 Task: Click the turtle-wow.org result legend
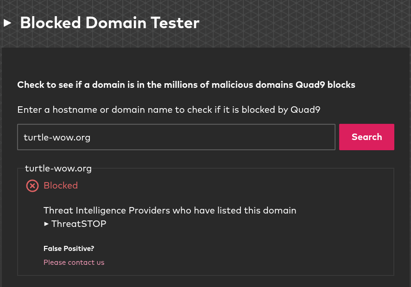click(58, 169)
